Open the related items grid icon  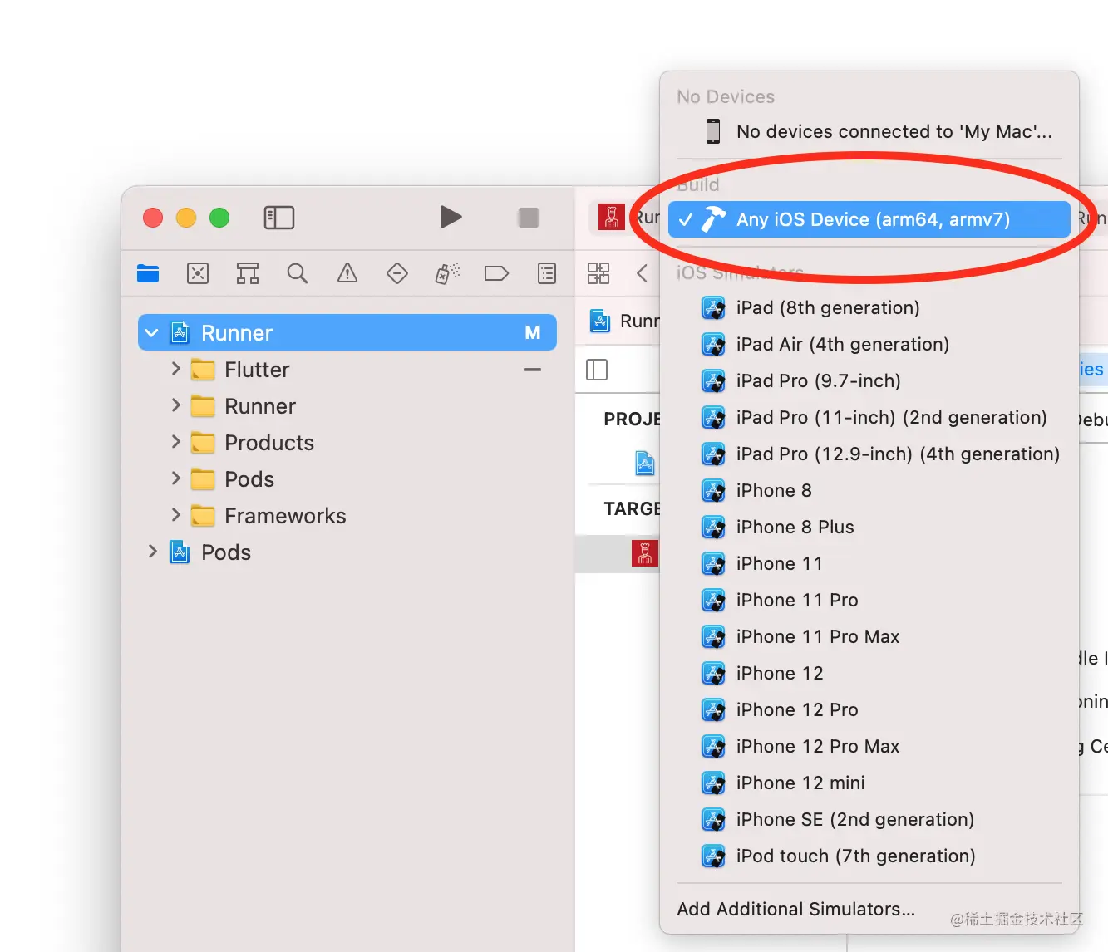point(598,273)
